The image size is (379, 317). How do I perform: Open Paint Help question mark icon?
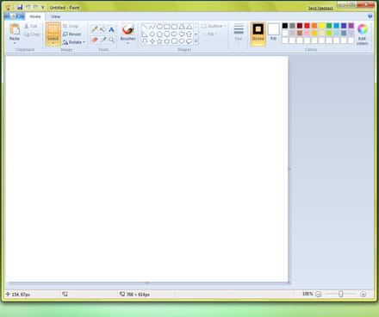pos(370,16)
